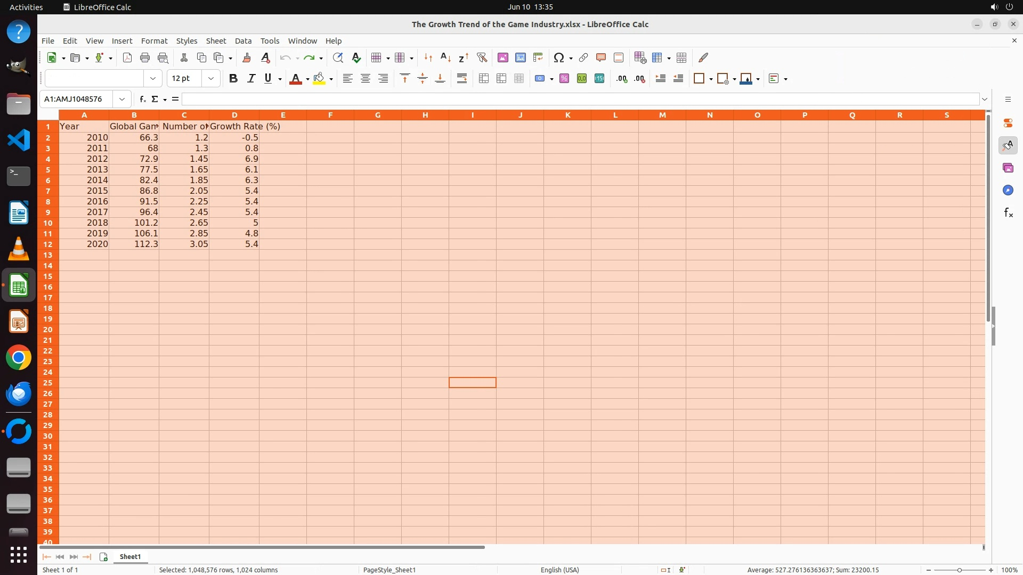The image size is (1023, 575).
Task: Click the Format as Percent icon
Action: [564, 79]
